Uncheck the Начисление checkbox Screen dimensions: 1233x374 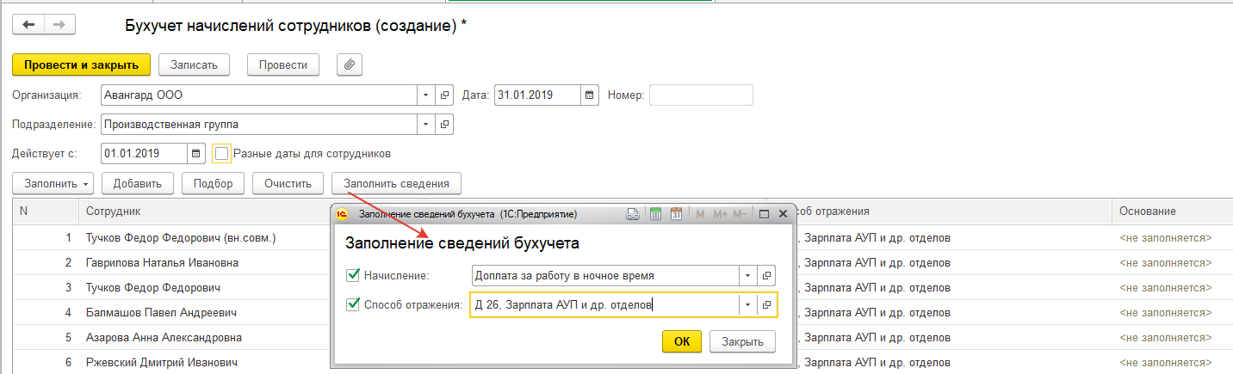coord(352,275)
